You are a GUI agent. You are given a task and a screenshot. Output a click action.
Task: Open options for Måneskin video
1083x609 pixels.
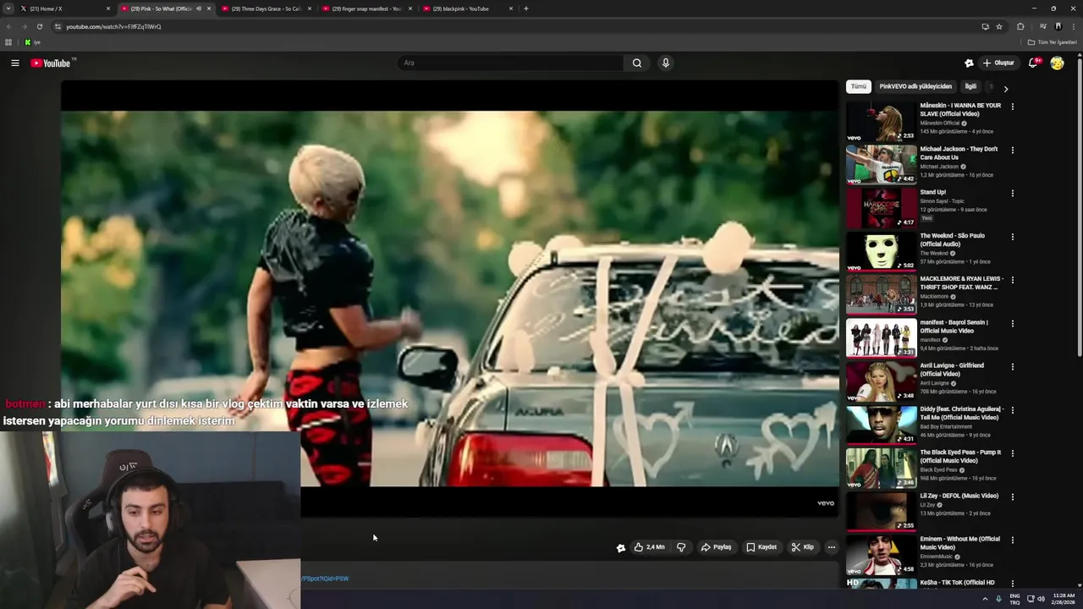(1013, 107)
